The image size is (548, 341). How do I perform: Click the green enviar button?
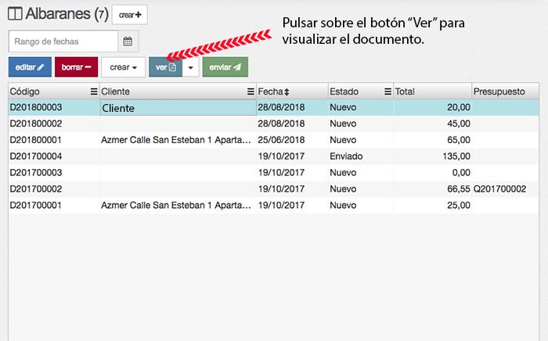225,67
